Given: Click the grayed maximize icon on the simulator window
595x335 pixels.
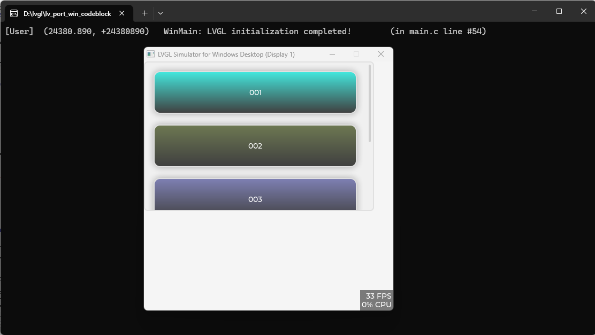Looking at the screenshot, I should click(x=356, y=54).
